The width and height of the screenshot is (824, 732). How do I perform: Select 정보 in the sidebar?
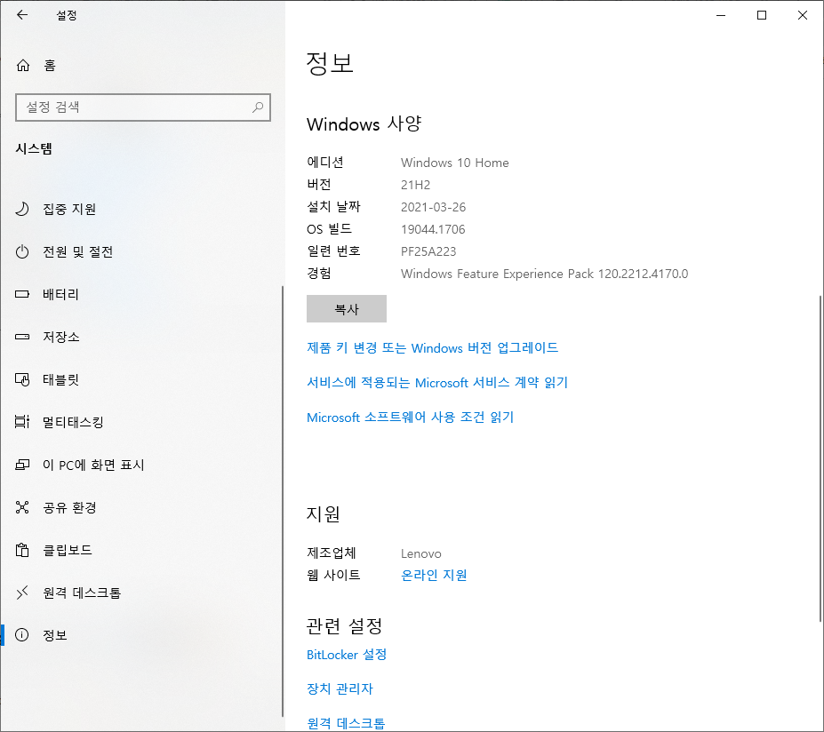tap(140, 635)
